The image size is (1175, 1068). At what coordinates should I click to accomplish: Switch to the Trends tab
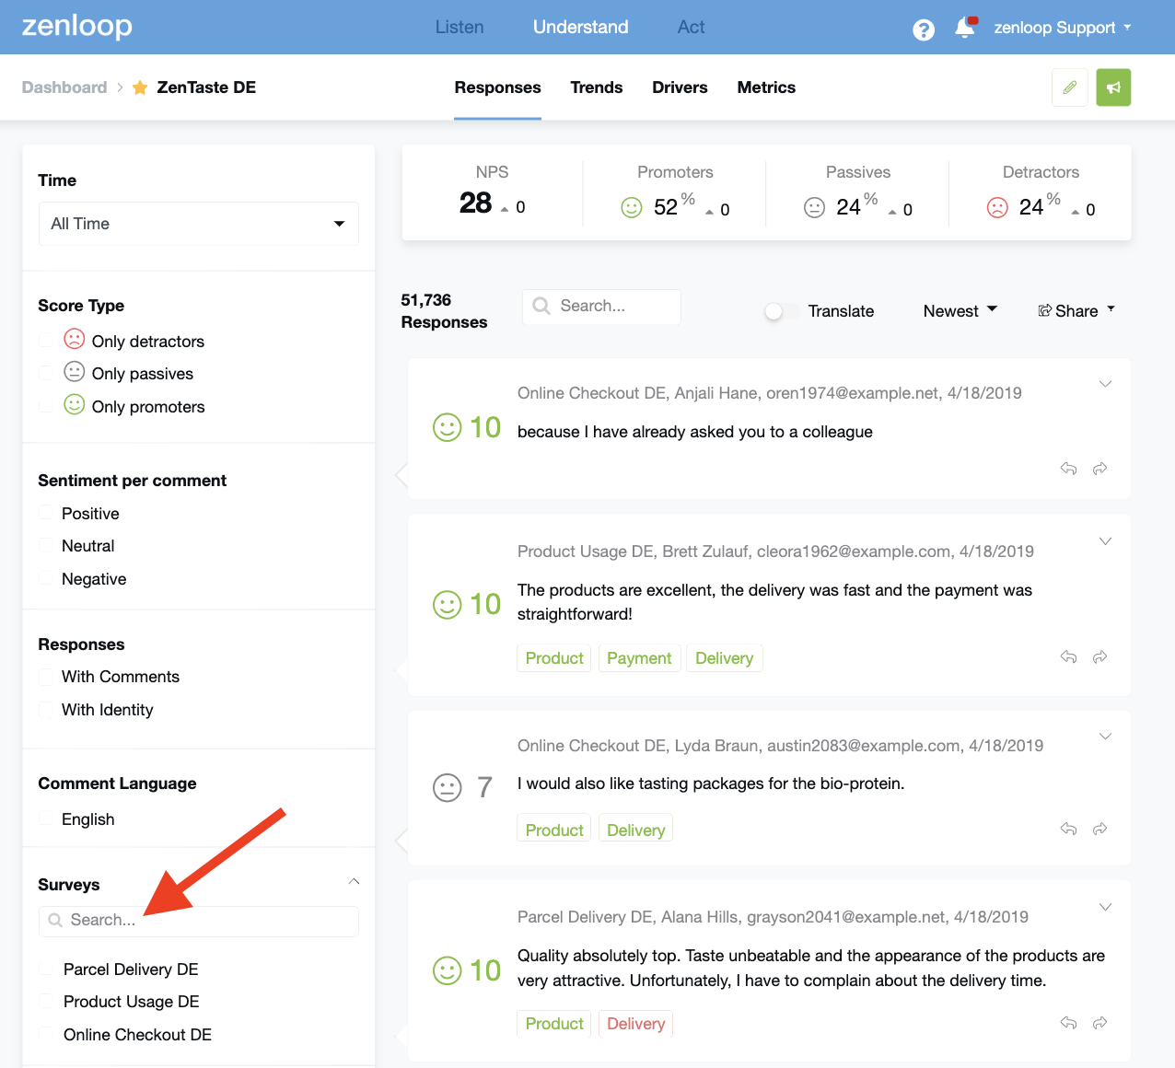(597, 87)
